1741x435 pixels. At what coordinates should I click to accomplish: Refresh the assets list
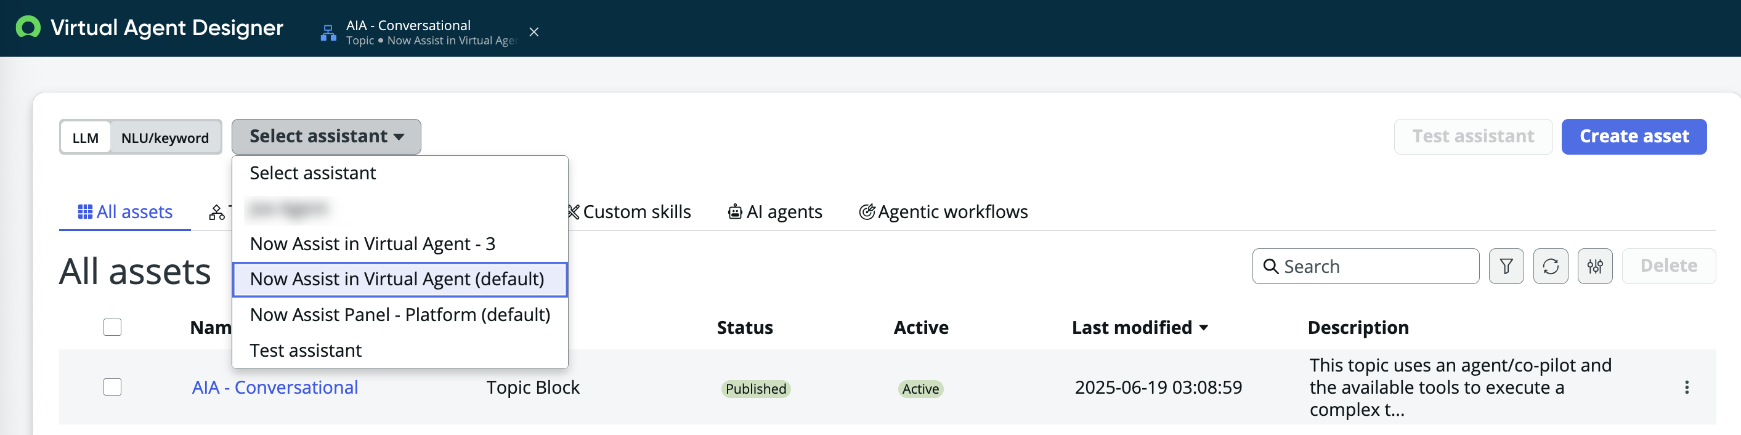(1551, 266)
